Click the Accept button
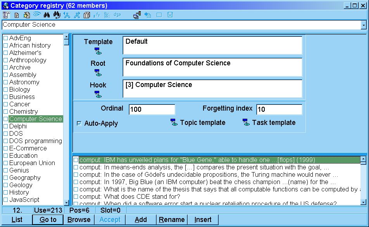Image resolution: width=369 pixels, height=227 pixels. click(x=110, y=220)
